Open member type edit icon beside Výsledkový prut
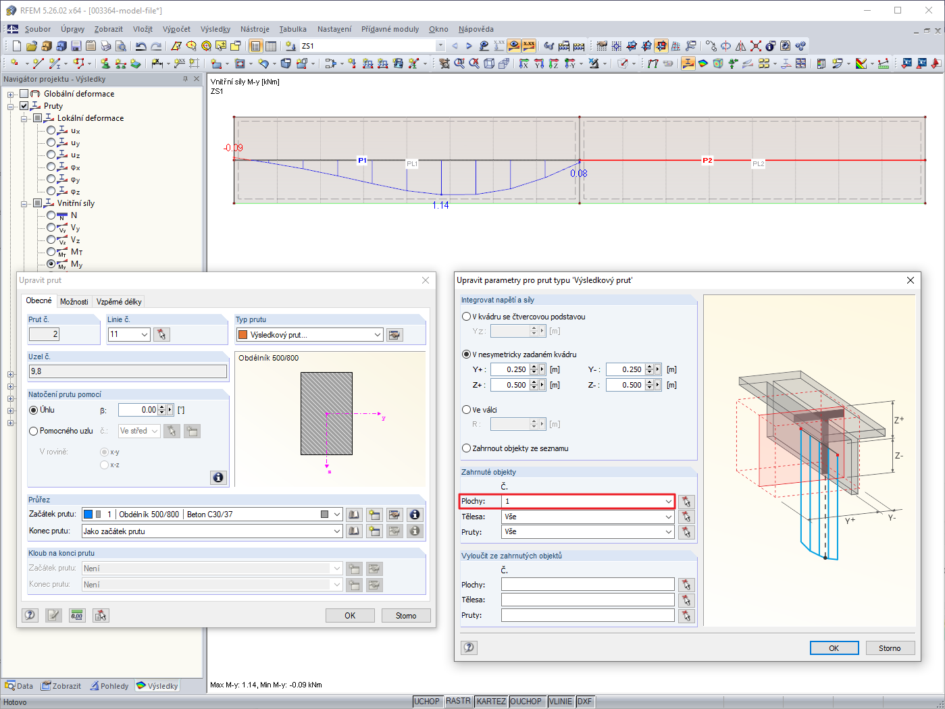Image resolution: width=945 pixels, height=709 pixels. coord(395,334)
